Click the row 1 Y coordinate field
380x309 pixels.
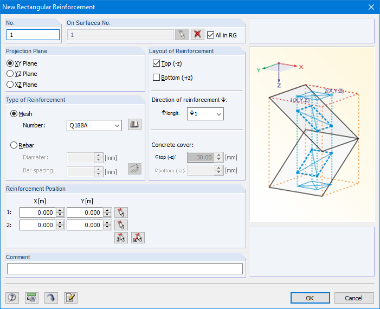coord(85,213)
